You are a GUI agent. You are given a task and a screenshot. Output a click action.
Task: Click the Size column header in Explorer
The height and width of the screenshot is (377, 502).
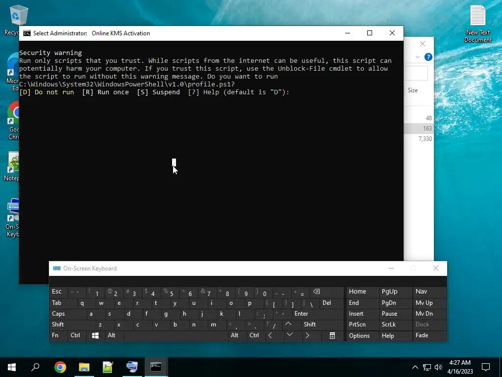pos(413,90)
